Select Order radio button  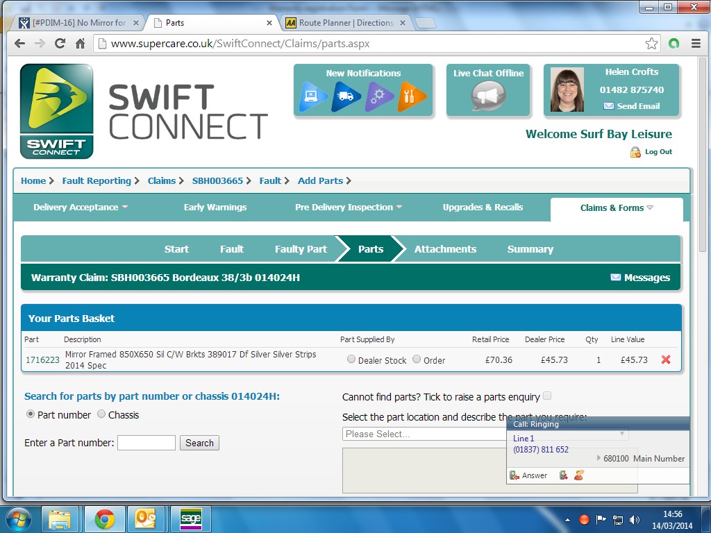click(417, 359)
